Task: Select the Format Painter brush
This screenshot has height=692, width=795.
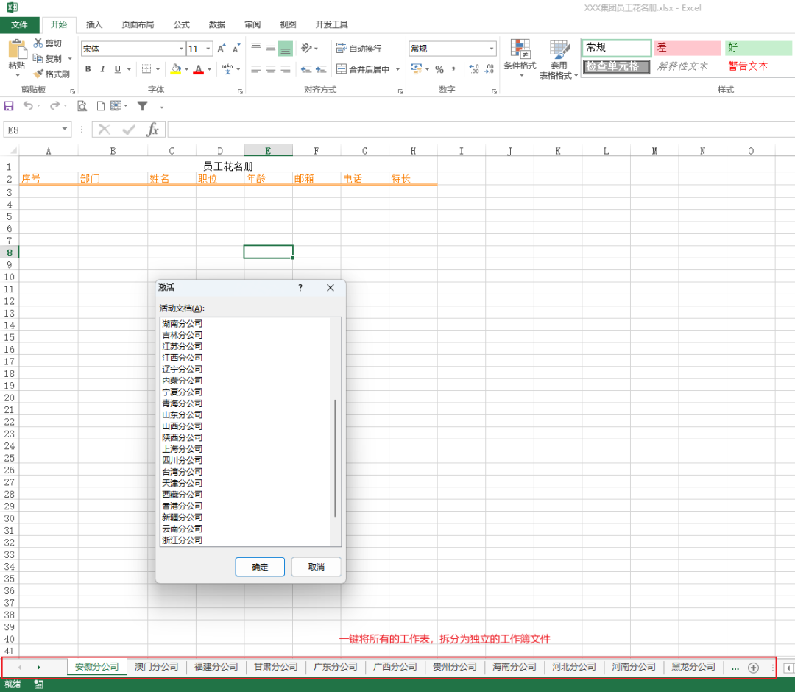Action: click(x=38, y=74)
